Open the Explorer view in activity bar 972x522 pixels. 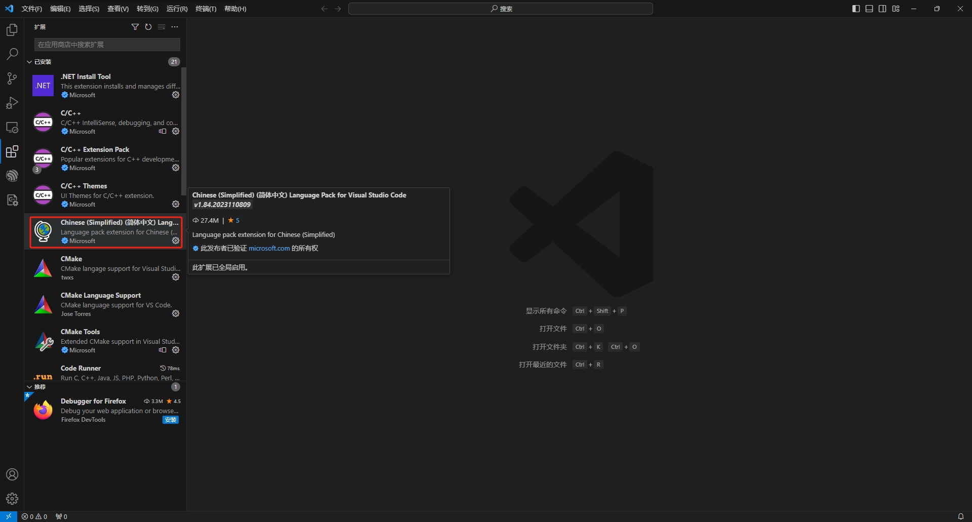click(x=12, y=30)
